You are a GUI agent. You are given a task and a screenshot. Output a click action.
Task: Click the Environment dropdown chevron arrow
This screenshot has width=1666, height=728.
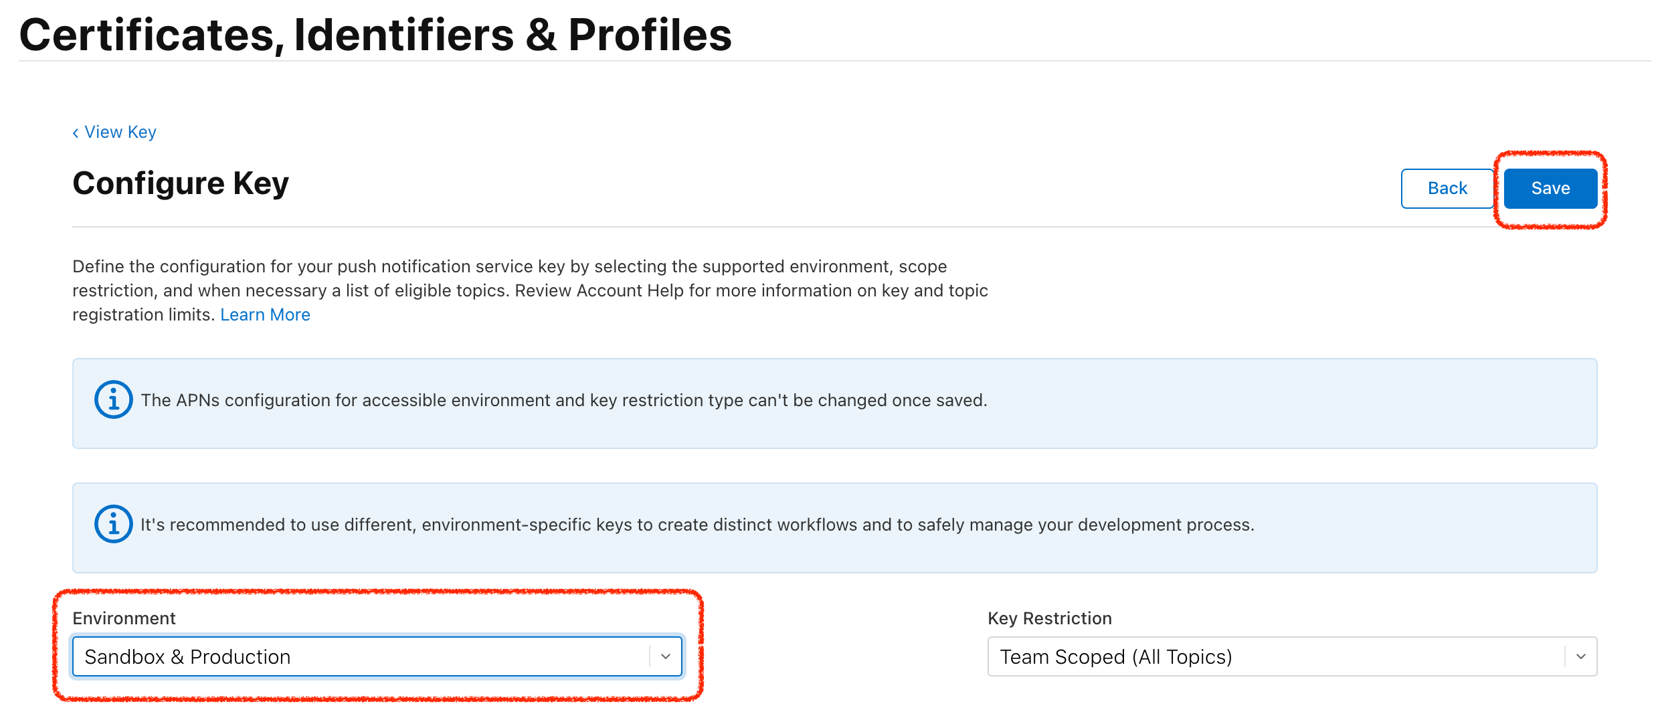tap(666, 656)
